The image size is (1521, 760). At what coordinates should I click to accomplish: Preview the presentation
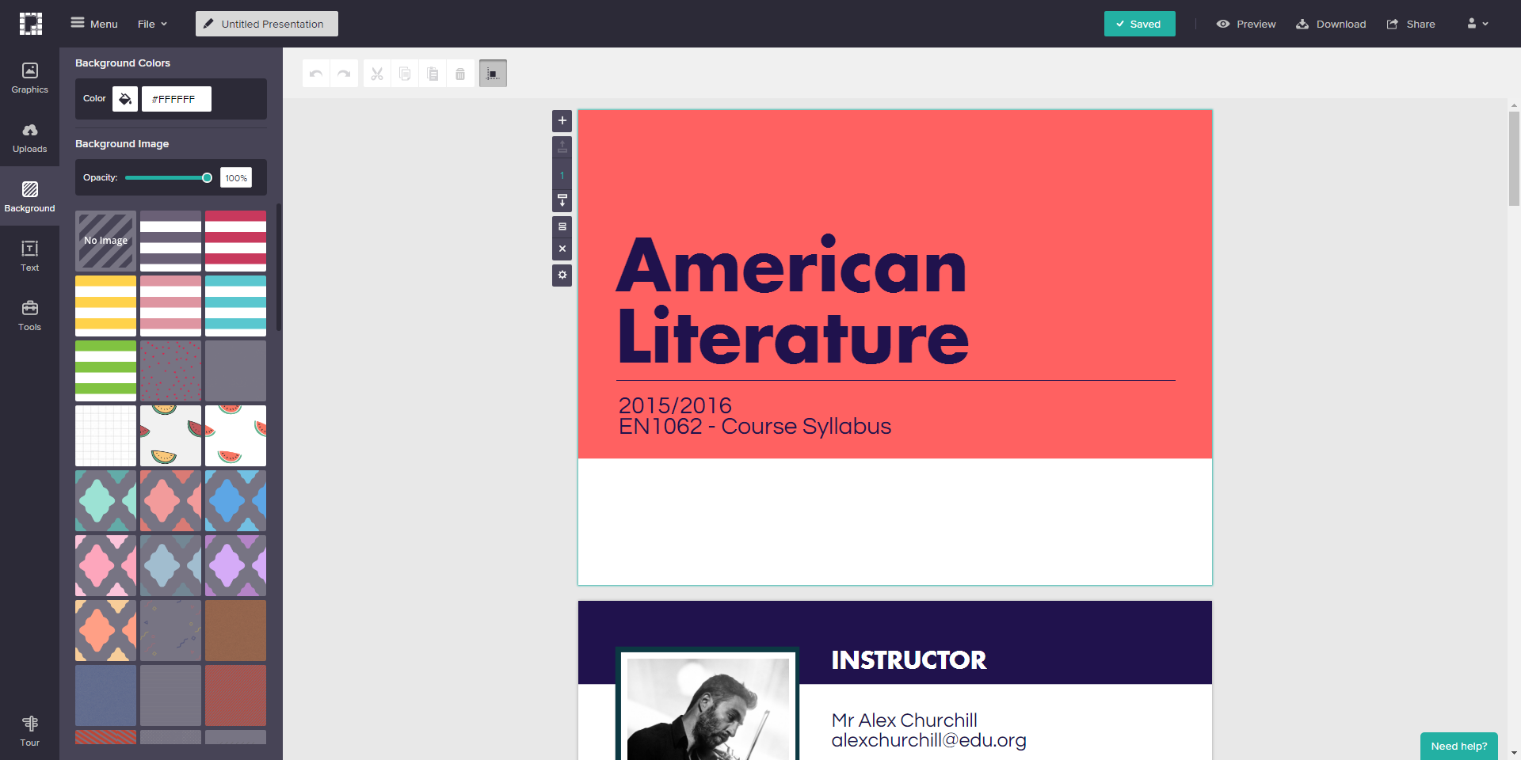[1246, 24]
